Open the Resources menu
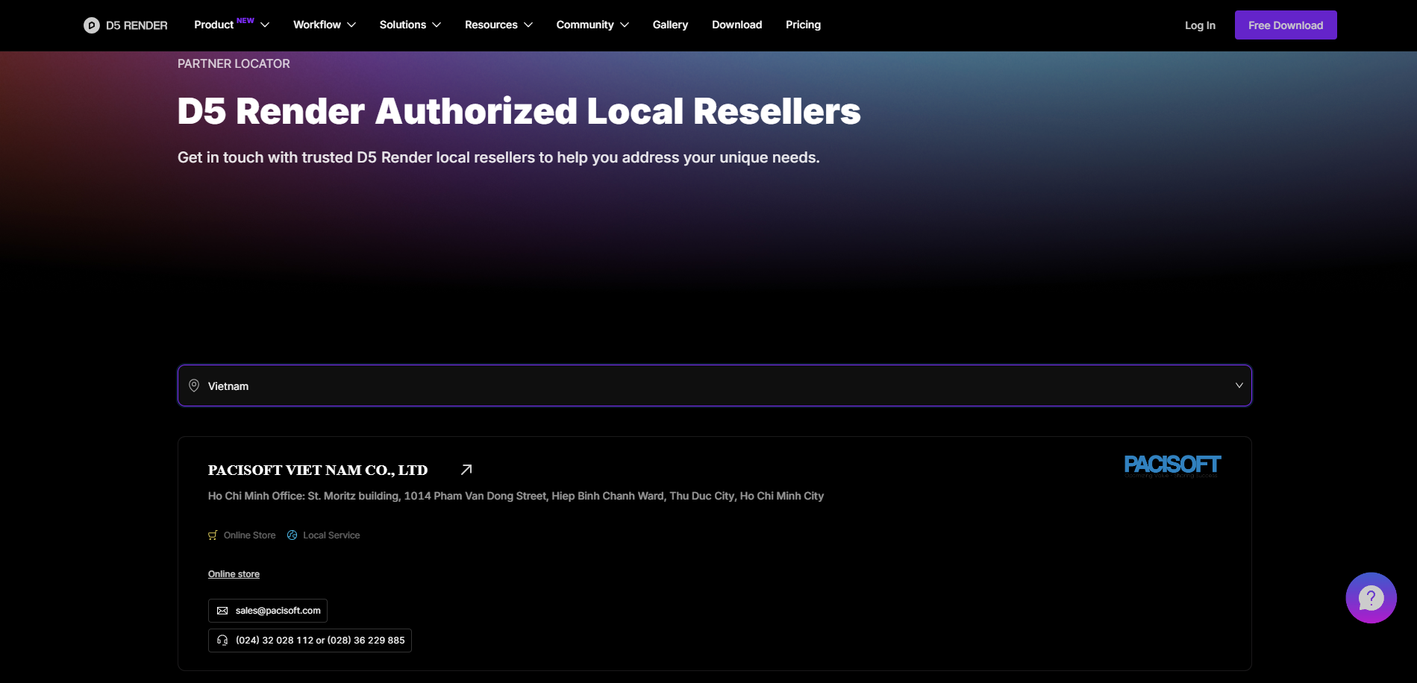The width and height of the screenshot is (1417, 683). pyautogui.click(x=498, y=25)
